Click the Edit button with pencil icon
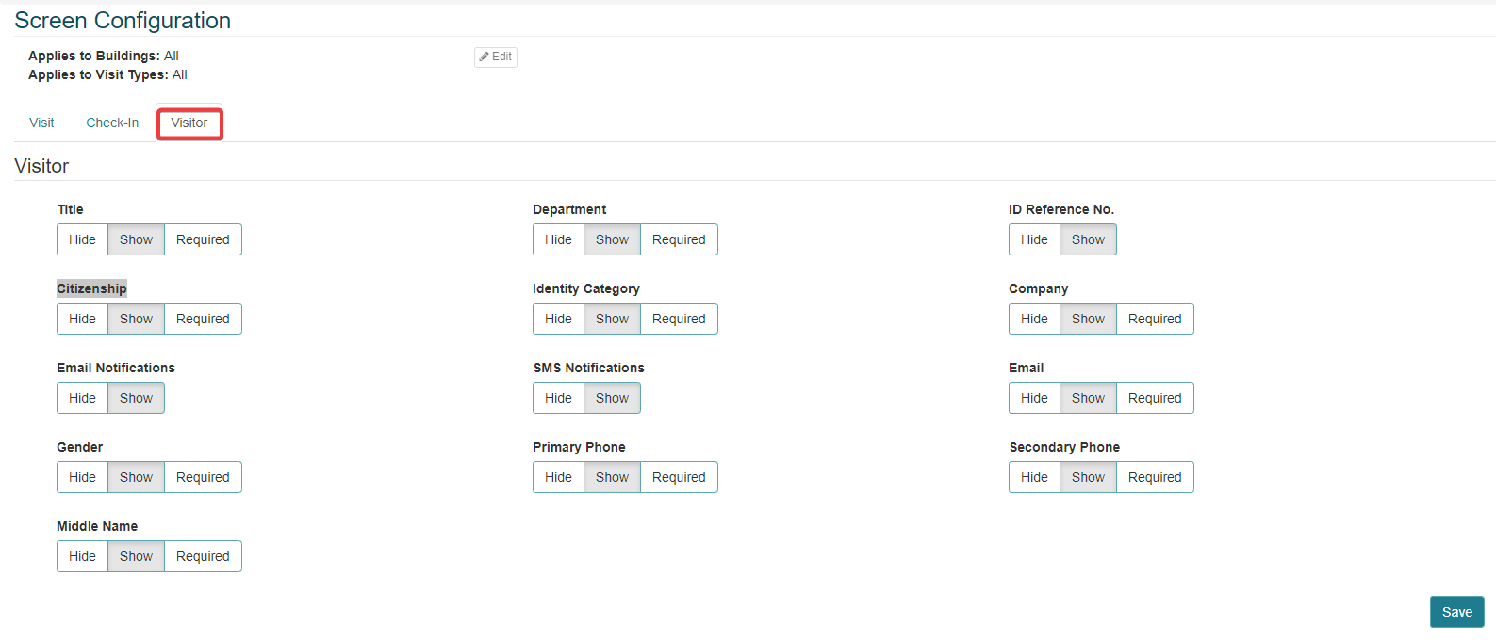The width and height of the screenshot is (1496, 642). pos(496,57)
